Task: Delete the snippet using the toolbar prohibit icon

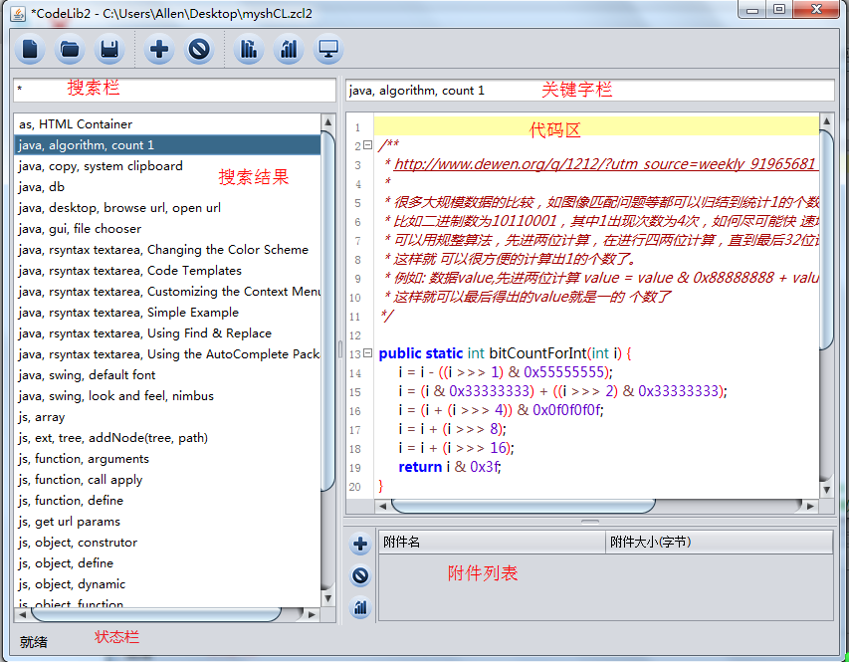Action: point(199,50)
